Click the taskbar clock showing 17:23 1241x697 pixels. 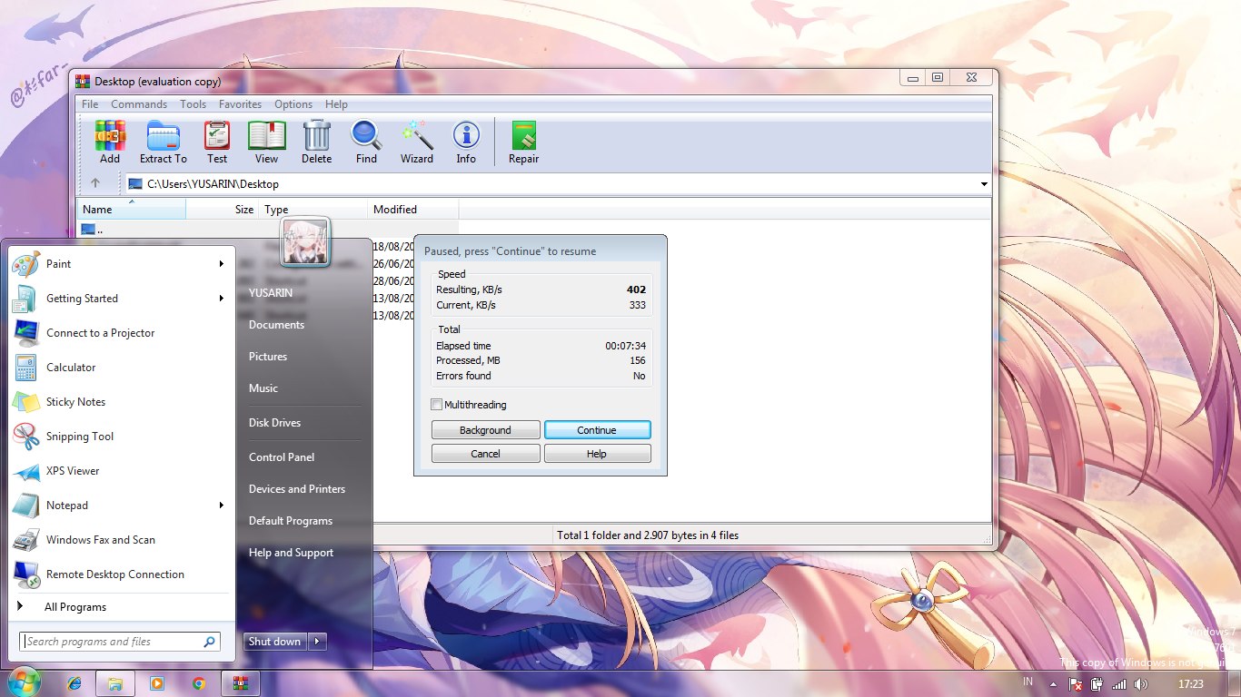coord(1190,683)
